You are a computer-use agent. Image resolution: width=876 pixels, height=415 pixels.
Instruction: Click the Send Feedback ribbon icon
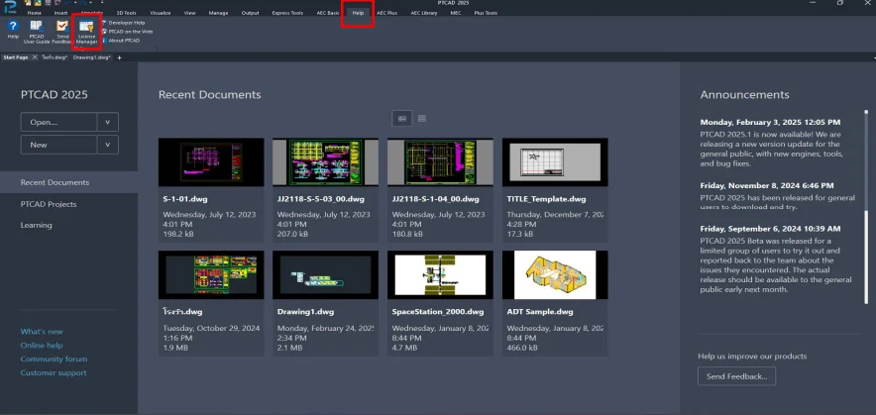click(x=62, y=32)
